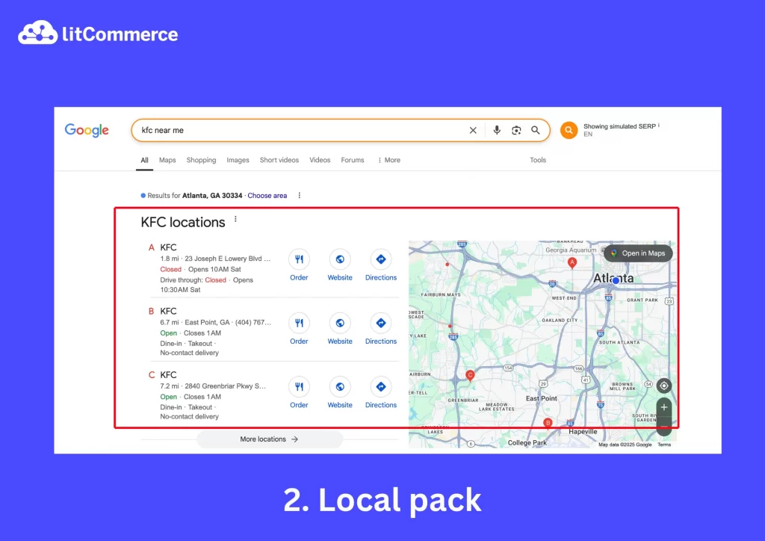Click Website globe icon for Greenbriar Pkwy KFC
This screenshot has width=765, height=541.
click(x=340, y=387)
